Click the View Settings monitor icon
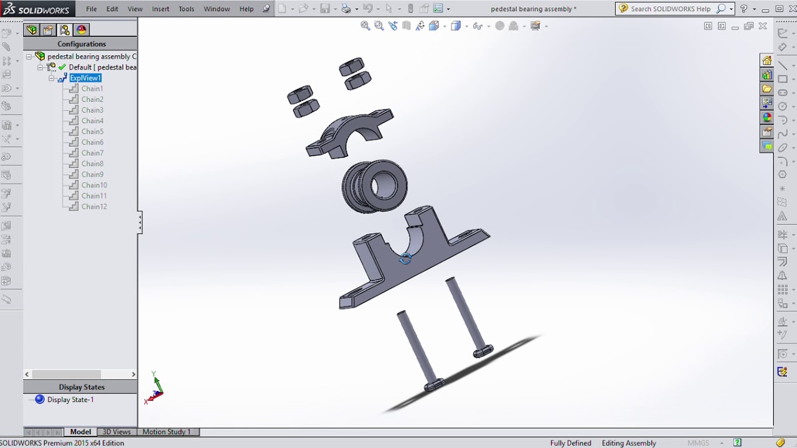The height and width of the screenshot is (448, 797). pyautogui.click(x=535, y=26)
